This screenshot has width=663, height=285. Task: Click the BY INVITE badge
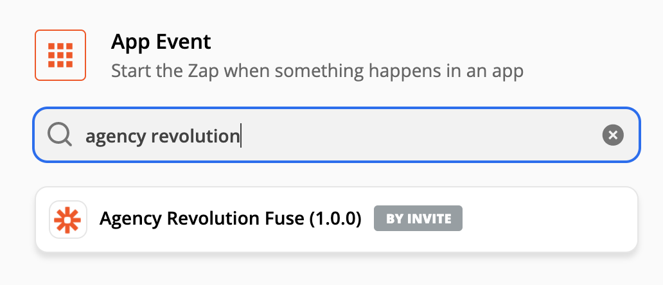click(418, 219)
